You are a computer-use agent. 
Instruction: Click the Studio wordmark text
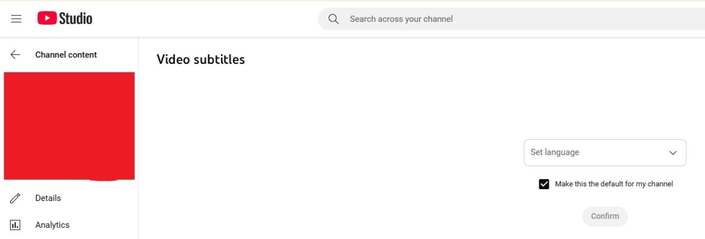tap(75, 19)
